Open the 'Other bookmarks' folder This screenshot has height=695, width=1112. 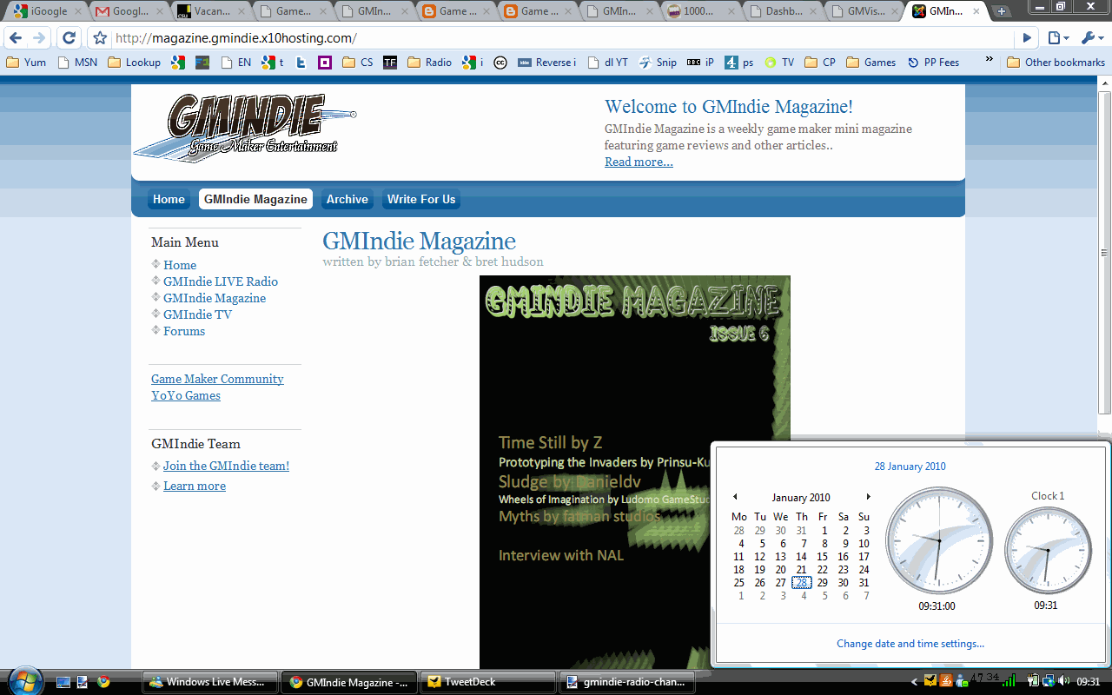coord(1056,63)
